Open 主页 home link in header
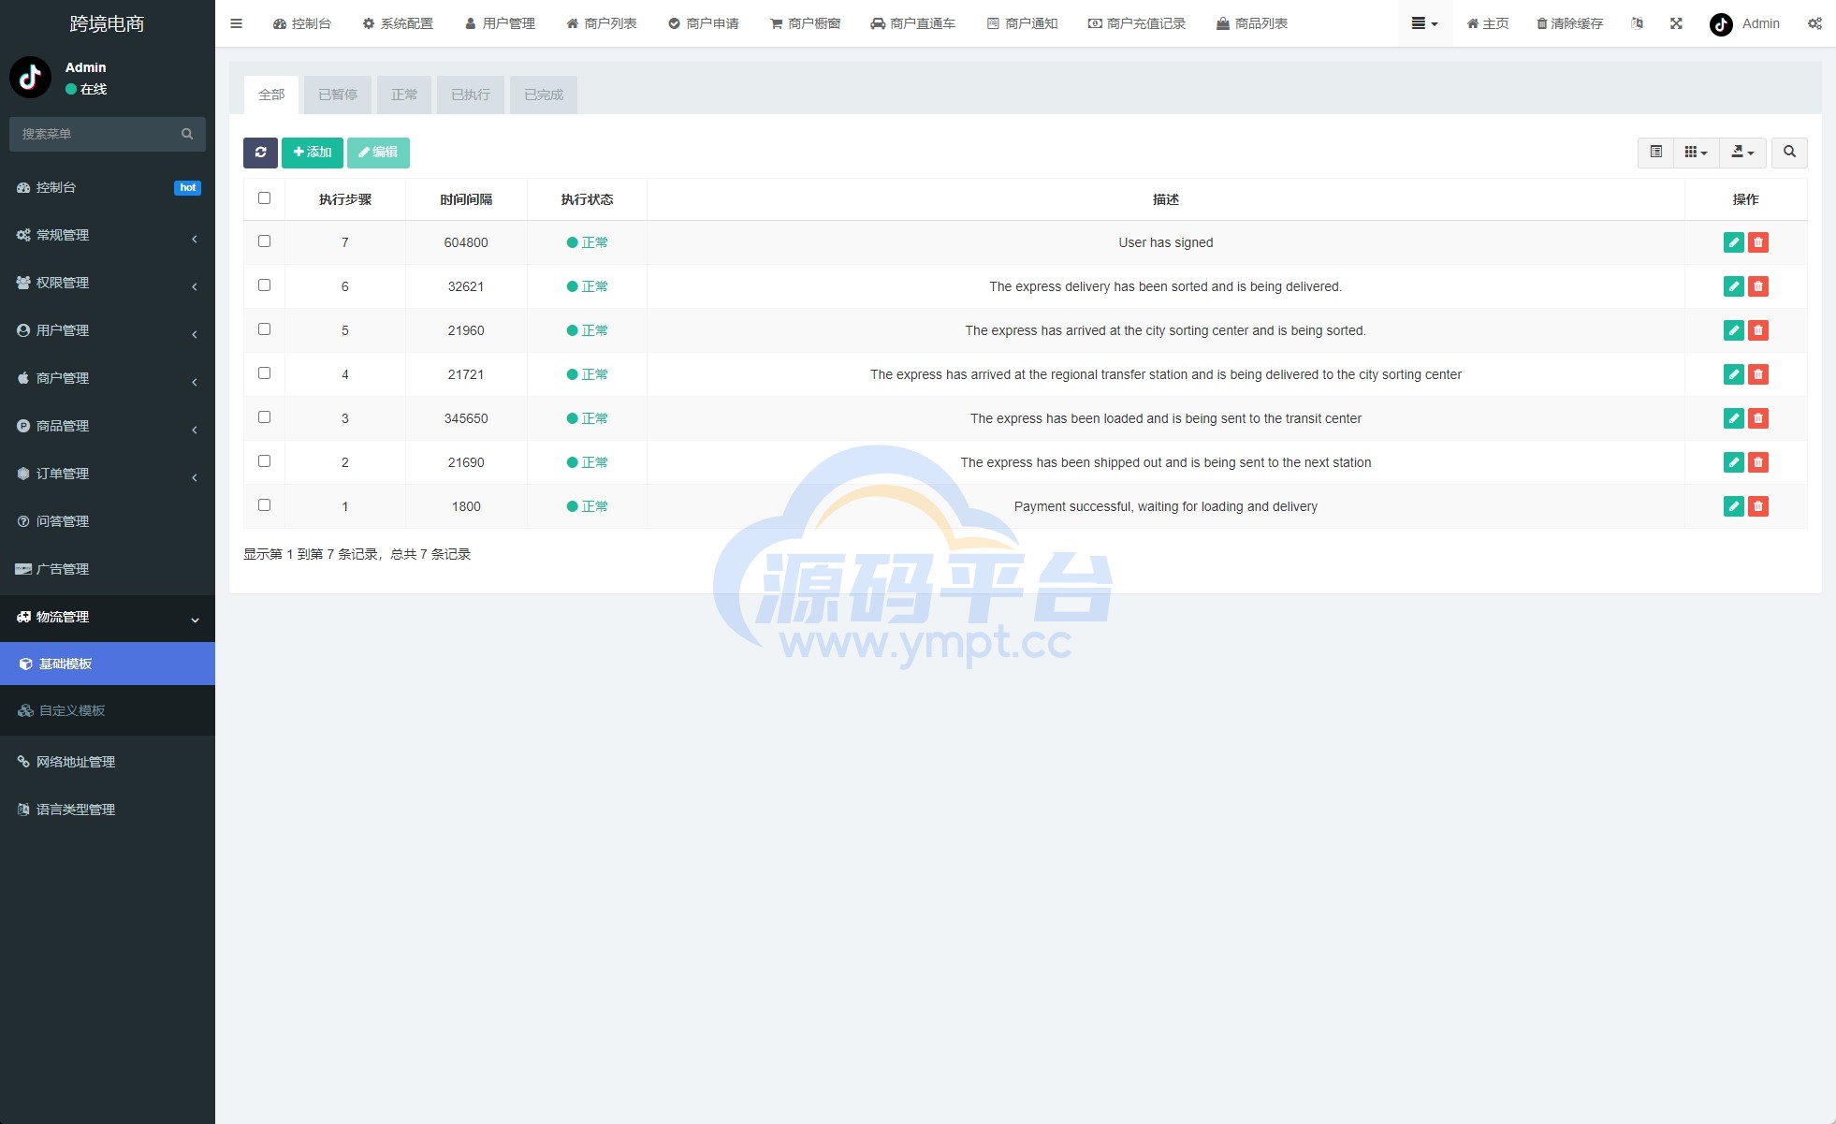This screenshot has height=1124, width=1836. point(1487,23)
